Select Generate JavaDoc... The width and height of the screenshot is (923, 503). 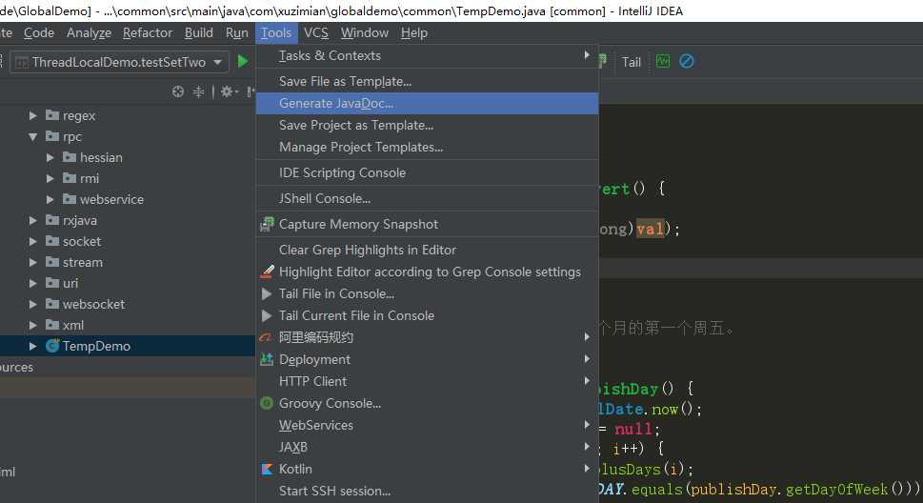click(x=428, y=103)
